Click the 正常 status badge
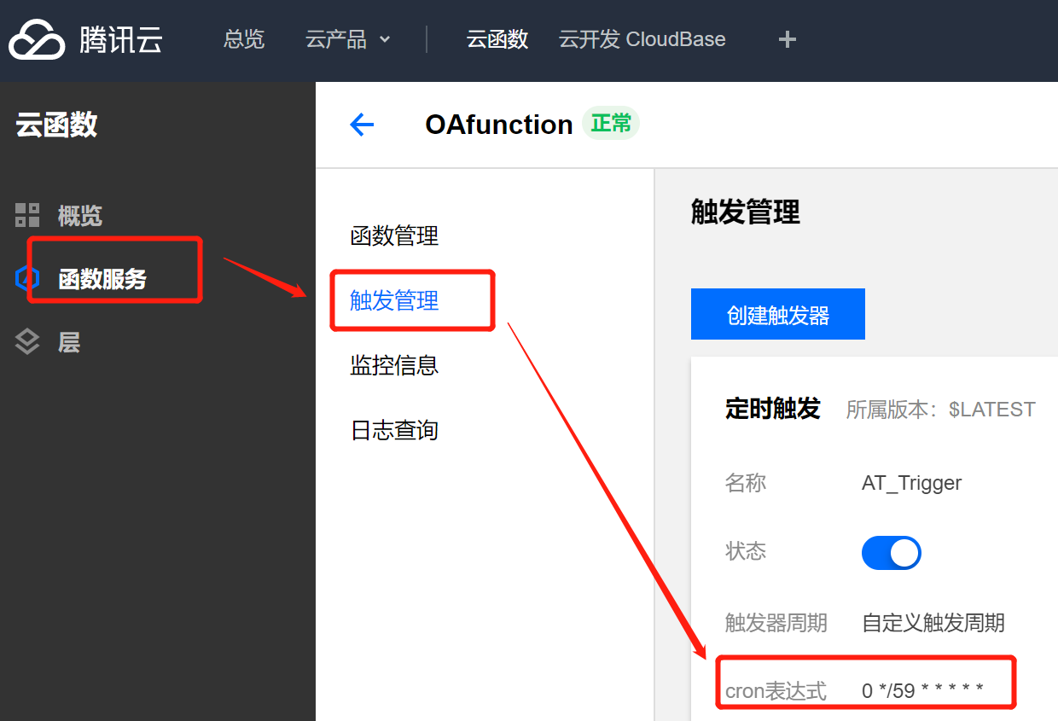Viewport: 1058px width, 721px height. (x=611, y=124)
